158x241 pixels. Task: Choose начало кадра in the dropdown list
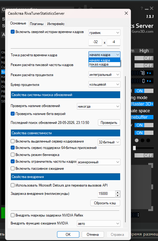click(x=104, y=60)
